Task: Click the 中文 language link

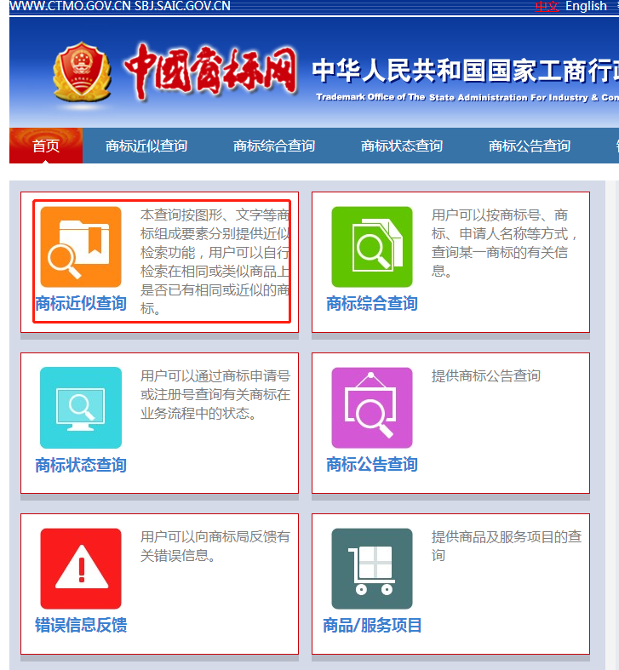Action: tap(547, 6)
